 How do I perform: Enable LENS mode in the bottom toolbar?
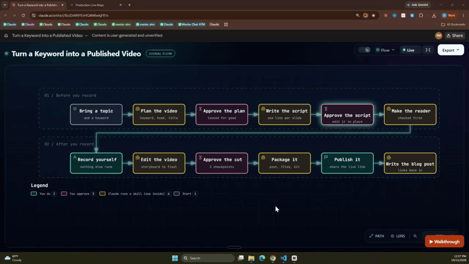click(398, 236)
